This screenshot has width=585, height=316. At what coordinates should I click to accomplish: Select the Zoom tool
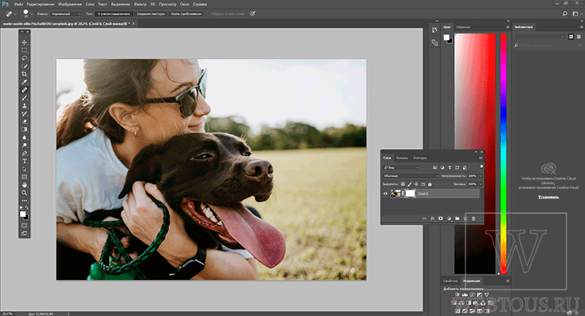pos(24,193)
